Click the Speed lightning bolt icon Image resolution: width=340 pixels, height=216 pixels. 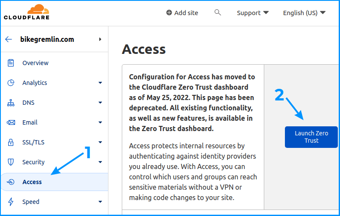[x=11, y=202]
